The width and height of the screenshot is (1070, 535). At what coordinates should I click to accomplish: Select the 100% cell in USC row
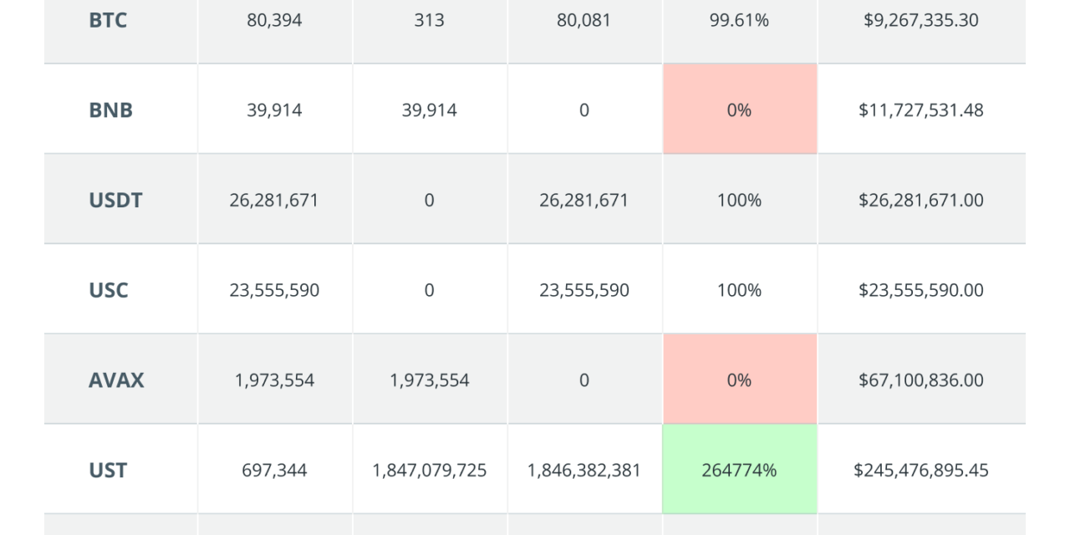(x=740, y=289)
